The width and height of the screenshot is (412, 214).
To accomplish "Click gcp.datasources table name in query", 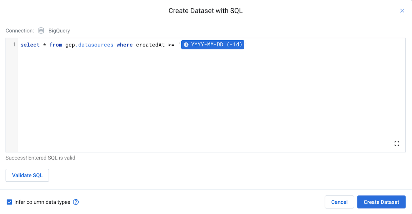I will click(x=89, y=45).
